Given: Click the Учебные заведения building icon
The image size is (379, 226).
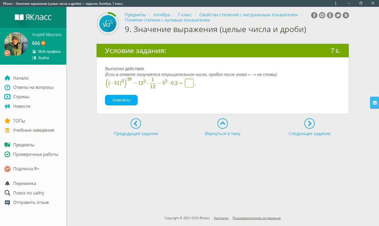Looking at the screenshot, I should (x=7, y=130).
